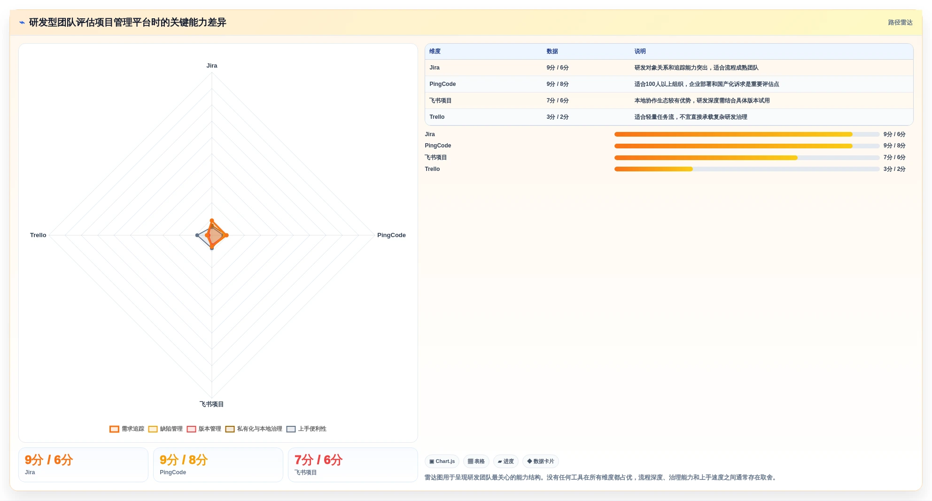Click the Trello data point on radar
Image resolution: width=932 pixels, height=501 pixels.
197,235
